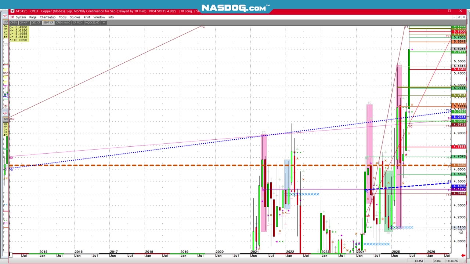Open the System menu

tap(21, 17)
